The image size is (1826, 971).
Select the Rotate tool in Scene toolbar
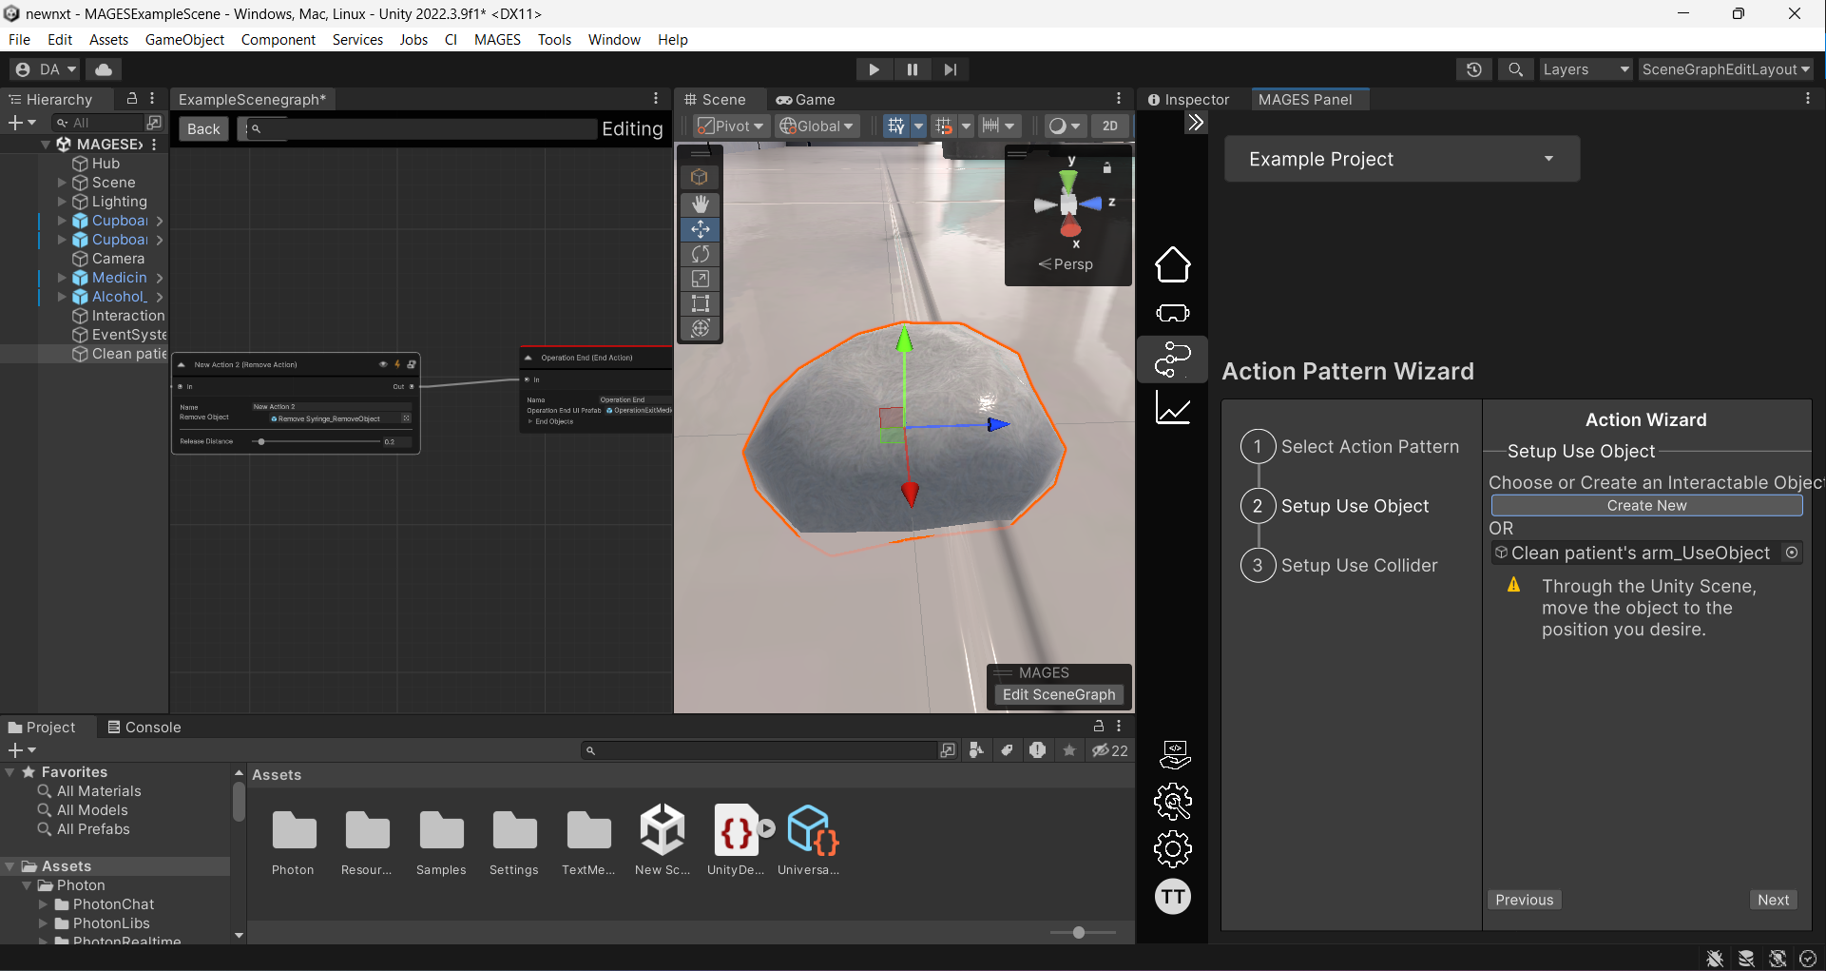tap(701, 254)
